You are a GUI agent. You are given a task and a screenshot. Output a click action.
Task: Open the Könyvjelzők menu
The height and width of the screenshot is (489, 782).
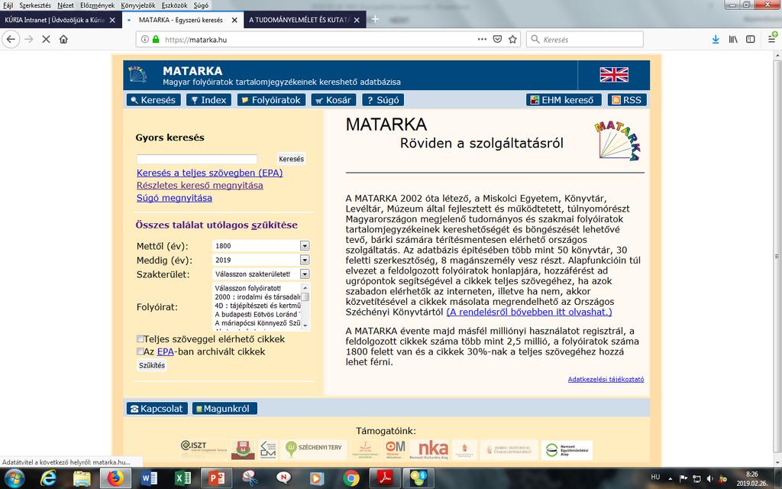pos(137,5)
